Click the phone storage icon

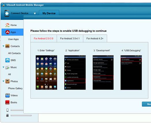point(7,110)
